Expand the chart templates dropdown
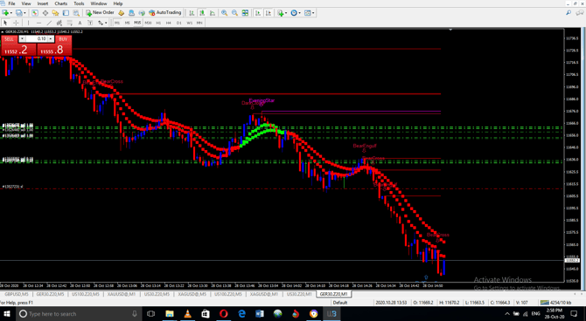This screenshot has height=321, width=586. [313, 13]
